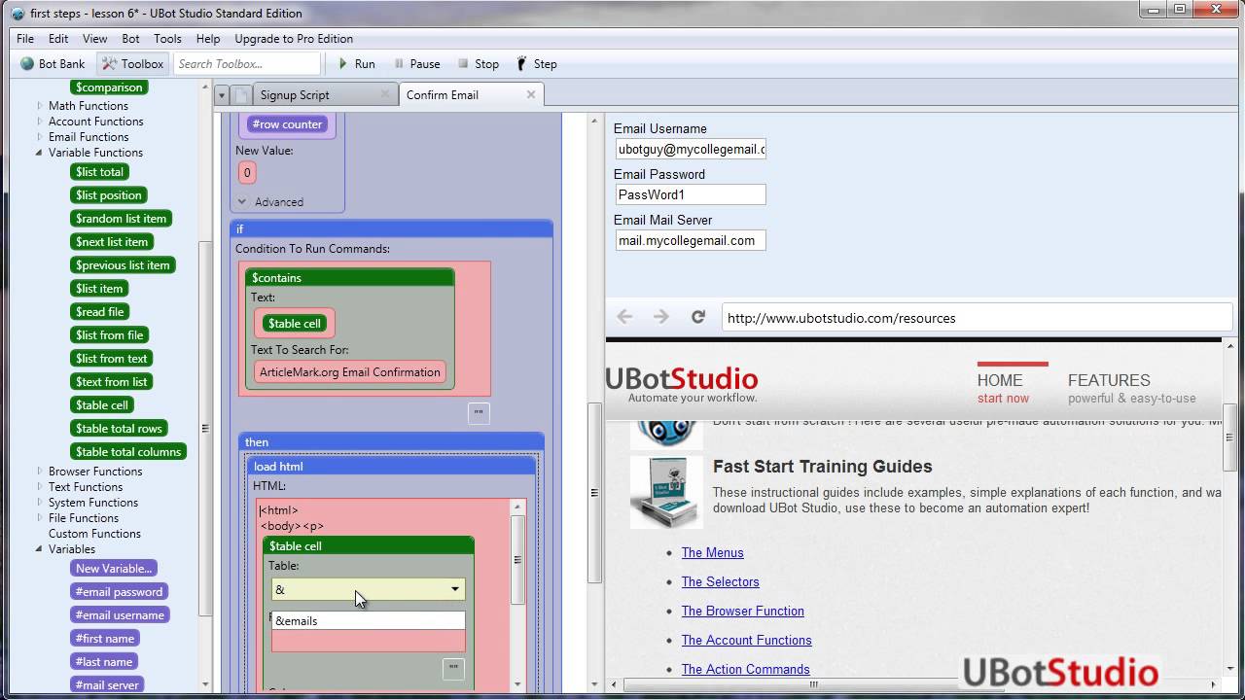Select the $table total rows function
The height and width of the screenshot is (700, 1245).
click(x=119, y=429)
